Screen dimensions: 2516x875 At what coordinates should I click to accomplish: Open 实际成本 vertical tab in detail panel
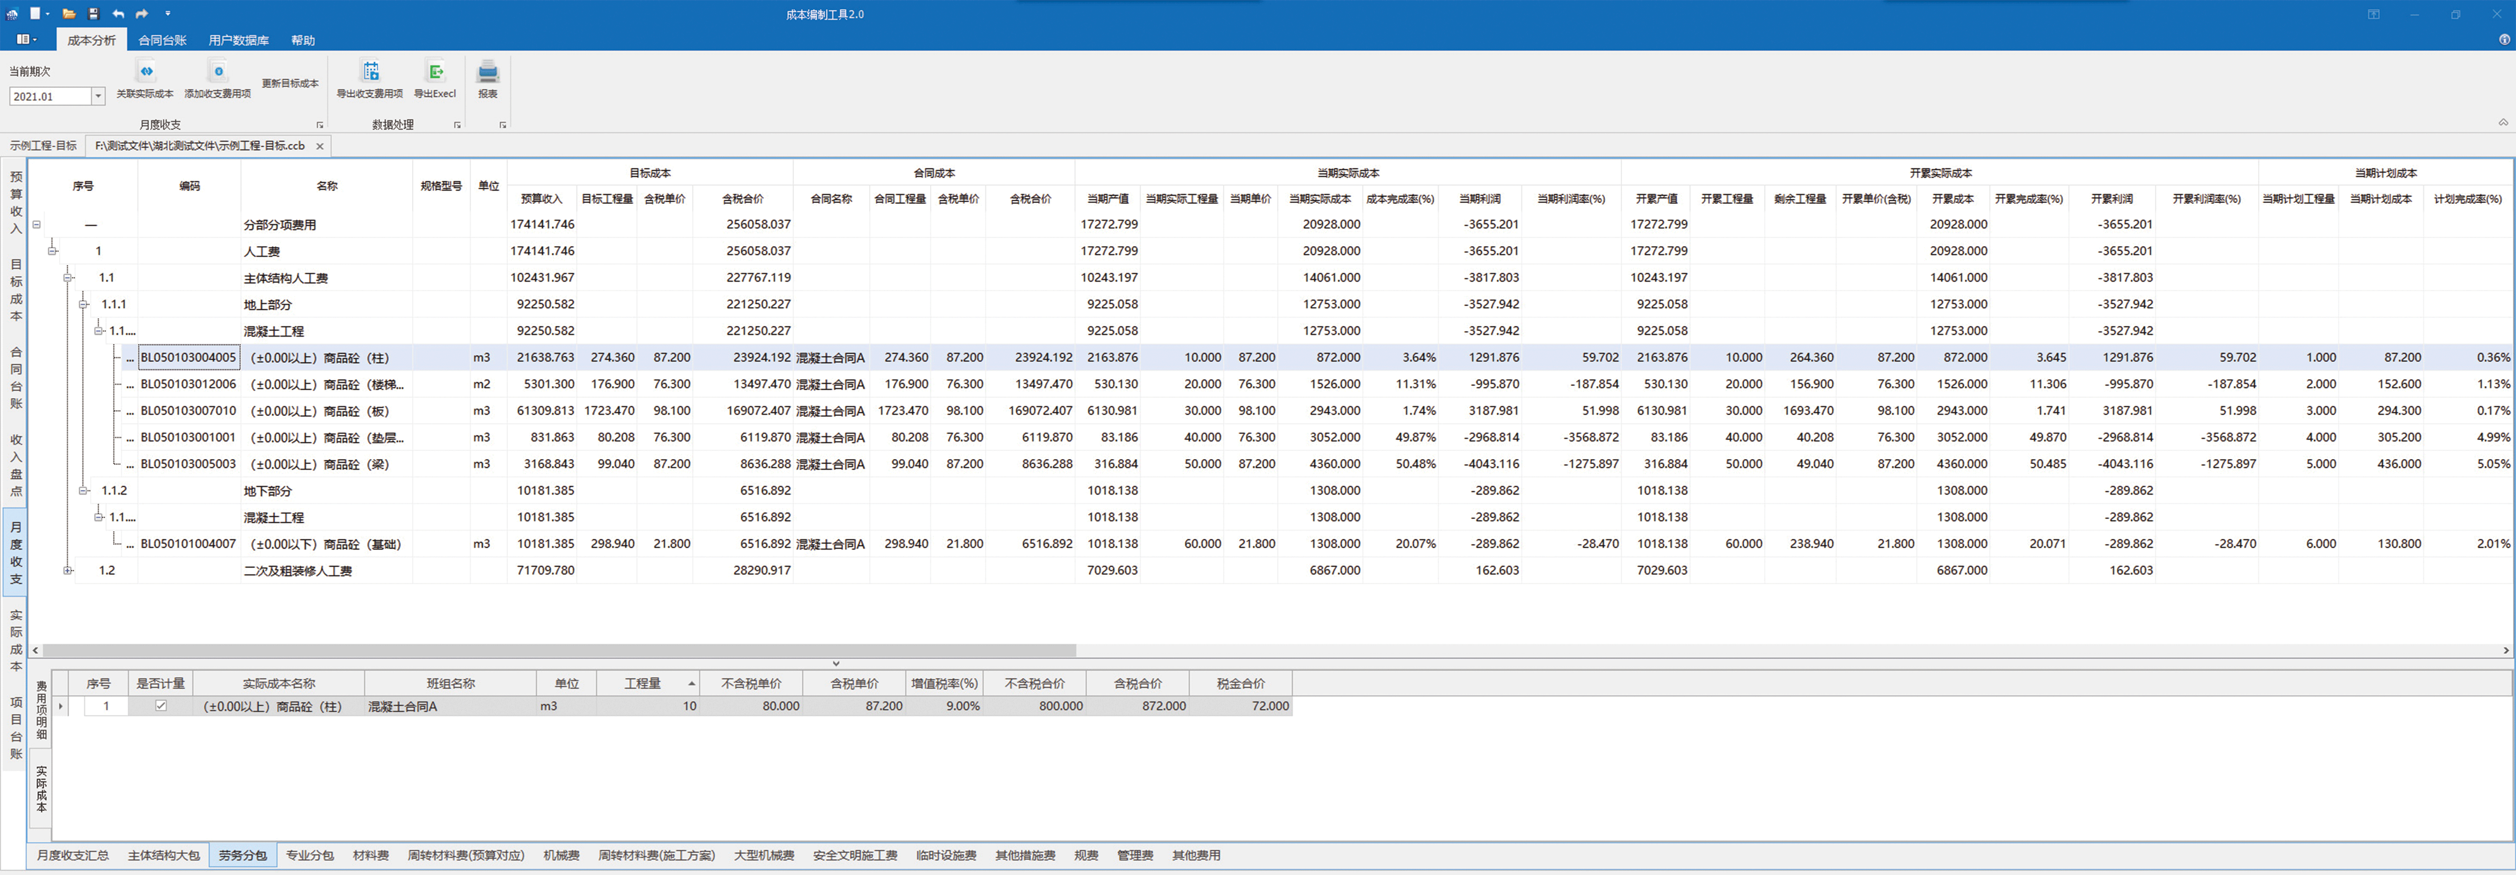41,789
